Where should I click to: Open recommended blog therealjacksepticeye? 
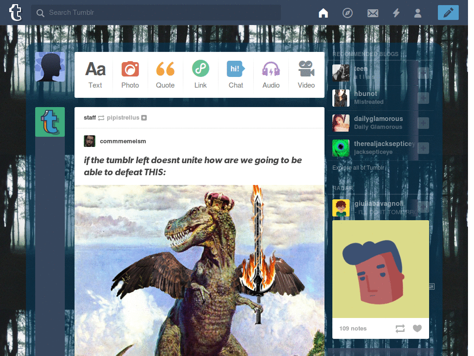point(385,144)
